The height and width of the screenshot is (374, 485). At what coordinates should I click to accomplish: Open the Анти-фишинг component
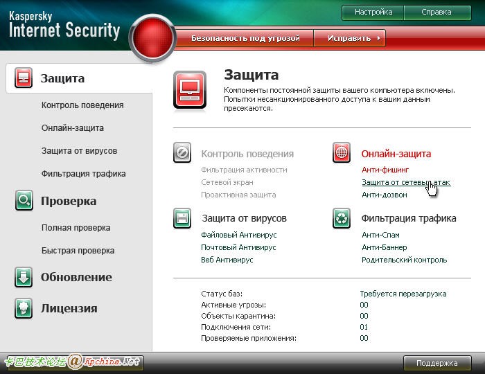pyautogui.click(x=385, y=170)
